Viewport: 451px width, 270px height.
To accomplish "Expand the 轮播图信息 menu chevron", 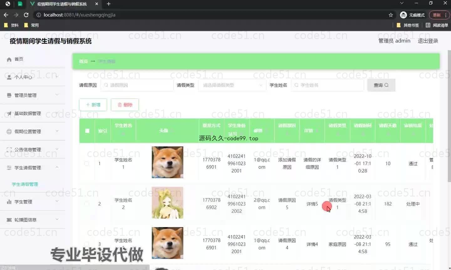I will point(57,219).
